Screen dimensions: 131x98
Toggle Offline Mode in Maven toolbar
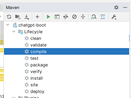click(66, 17)
